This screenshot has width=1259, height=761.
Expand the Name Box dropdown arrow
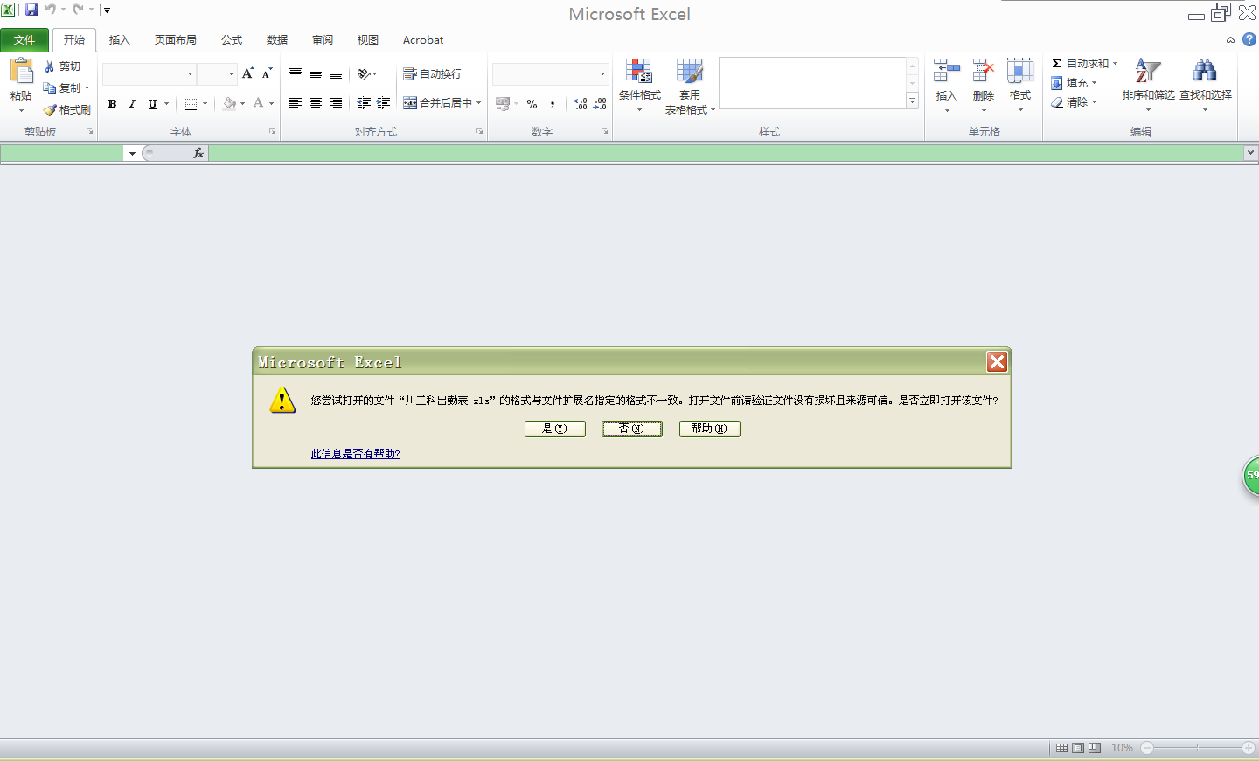(132, 154)
